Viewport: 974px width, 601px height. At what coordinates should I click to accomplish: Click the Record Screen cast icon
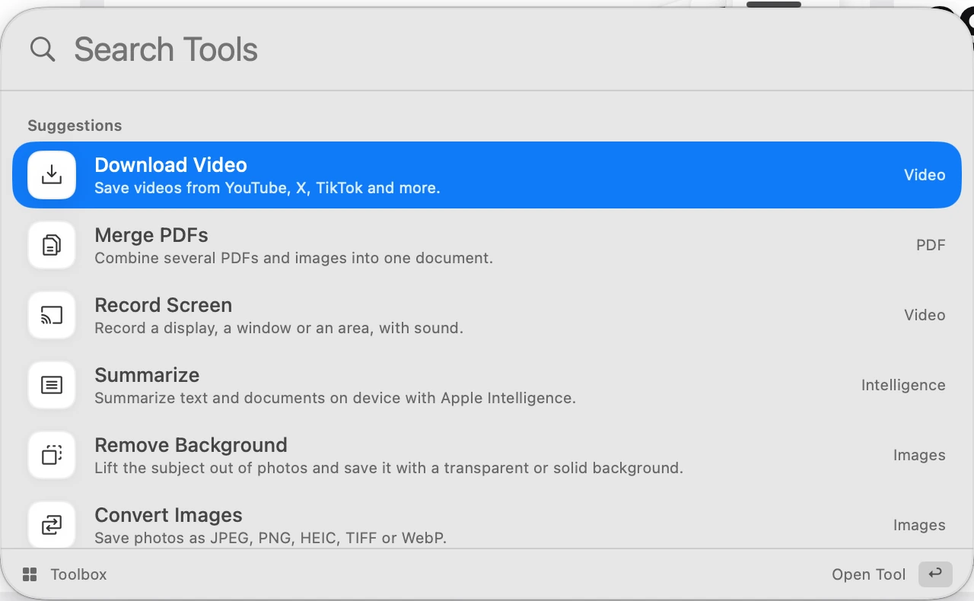click(52, 315)
